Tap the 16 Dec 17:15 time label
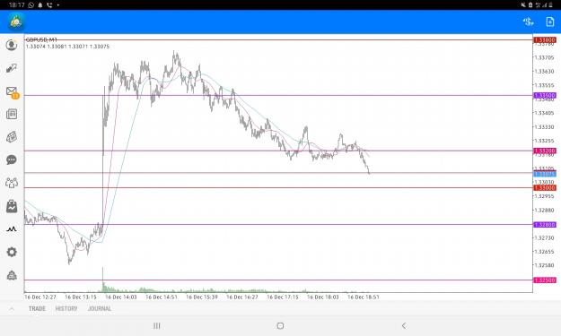The width and height of the screenshot is (561, 336). [x=283, y=297]
